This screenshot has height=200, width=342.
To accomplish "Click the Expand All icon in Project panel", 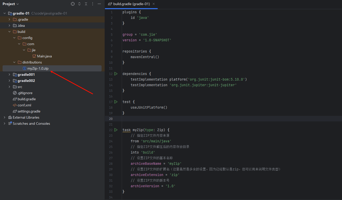I will (79, 4).
